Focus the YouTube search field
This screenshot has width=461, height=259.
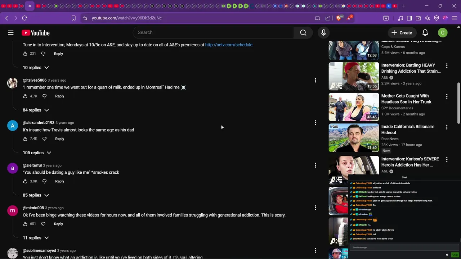(213, 33)
